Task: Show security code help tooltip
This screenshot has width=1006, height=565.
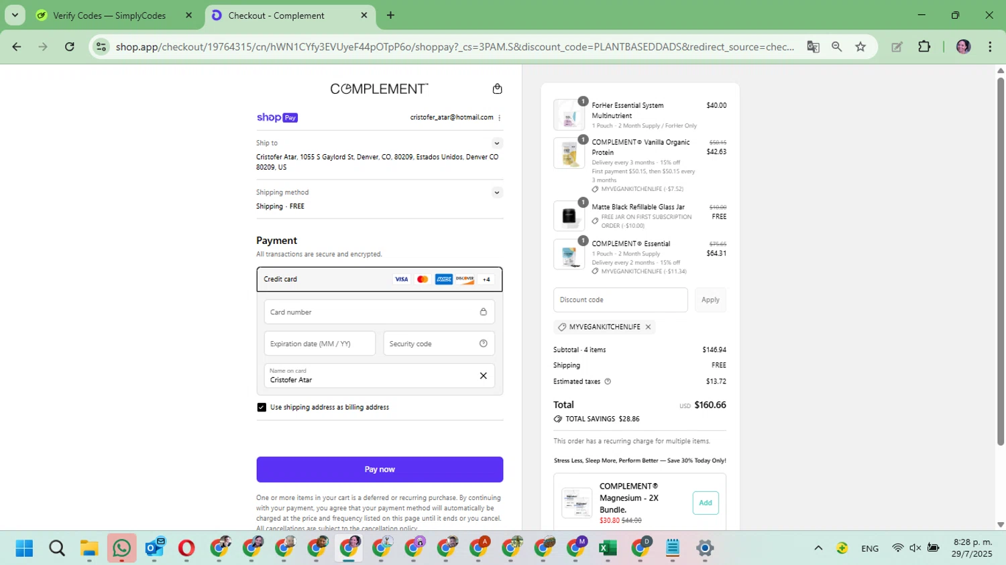Action: click(484, 344)
